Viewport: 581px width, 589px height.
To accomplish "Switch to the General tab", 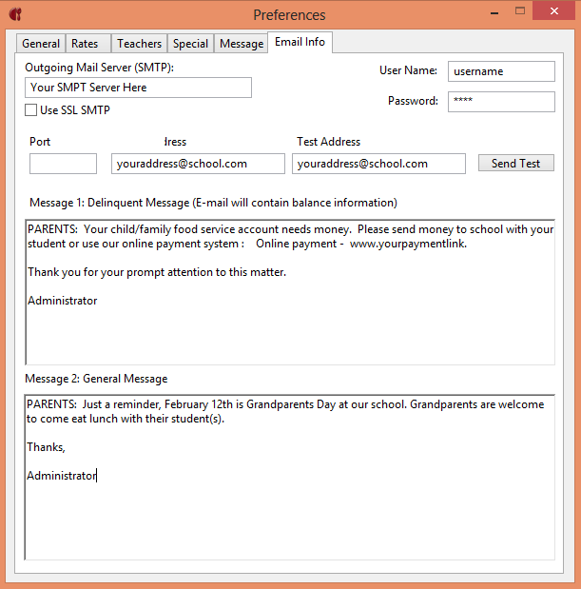I will [41, 44].
